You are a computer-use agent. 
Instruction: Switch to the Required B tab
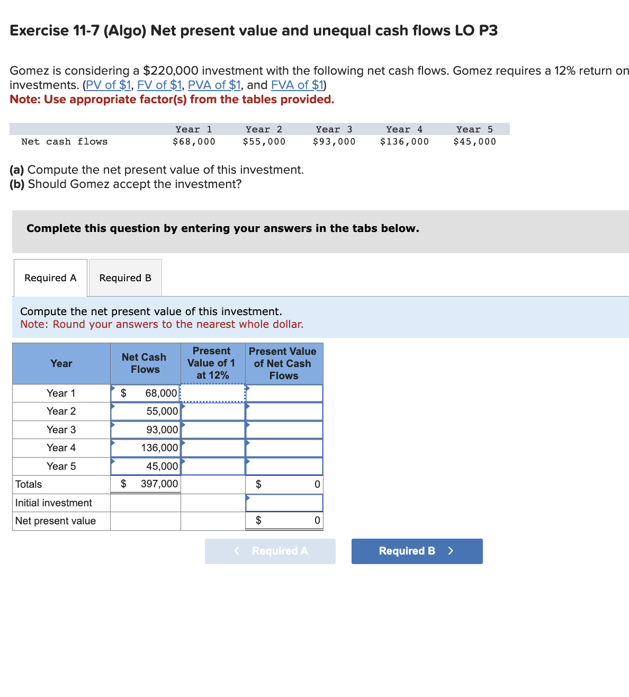pos(125,278)
